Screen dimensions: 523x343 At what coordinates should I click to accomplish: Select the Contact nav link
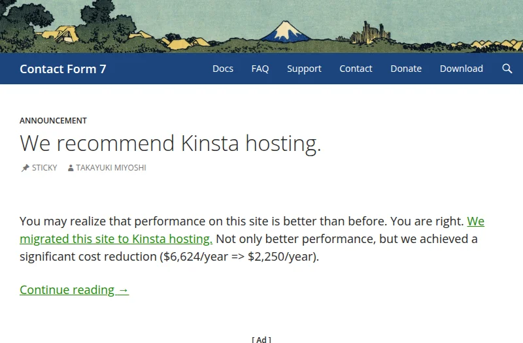(x=356, y=69)
